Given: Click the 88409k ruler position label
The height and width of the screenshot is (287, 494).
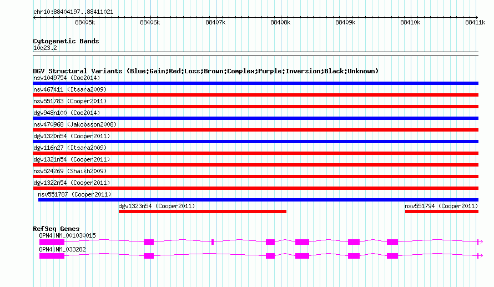Looking at the screenshot, I should pyautogui.click(x=345, y=22).
